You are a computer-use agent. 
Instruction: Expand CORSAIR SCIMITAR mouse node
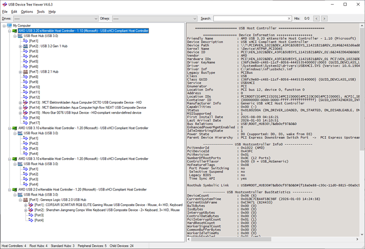pyautogui.click(x=26, y=205)
